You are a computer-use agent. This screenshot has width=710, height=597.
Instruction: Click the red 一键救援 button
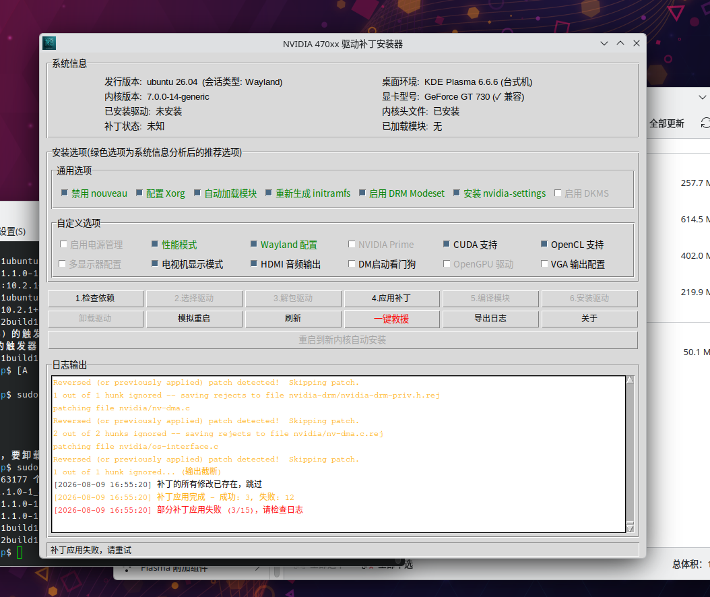[x=391, y=319]
